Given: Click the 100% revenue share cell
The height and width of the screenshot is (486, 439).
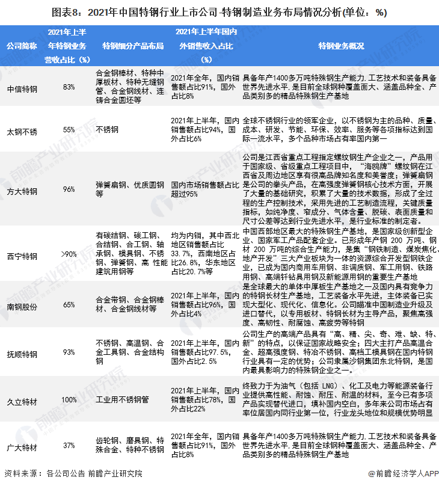Looking at the screenshot, I should pyautogui.click(x=69, y=400).
